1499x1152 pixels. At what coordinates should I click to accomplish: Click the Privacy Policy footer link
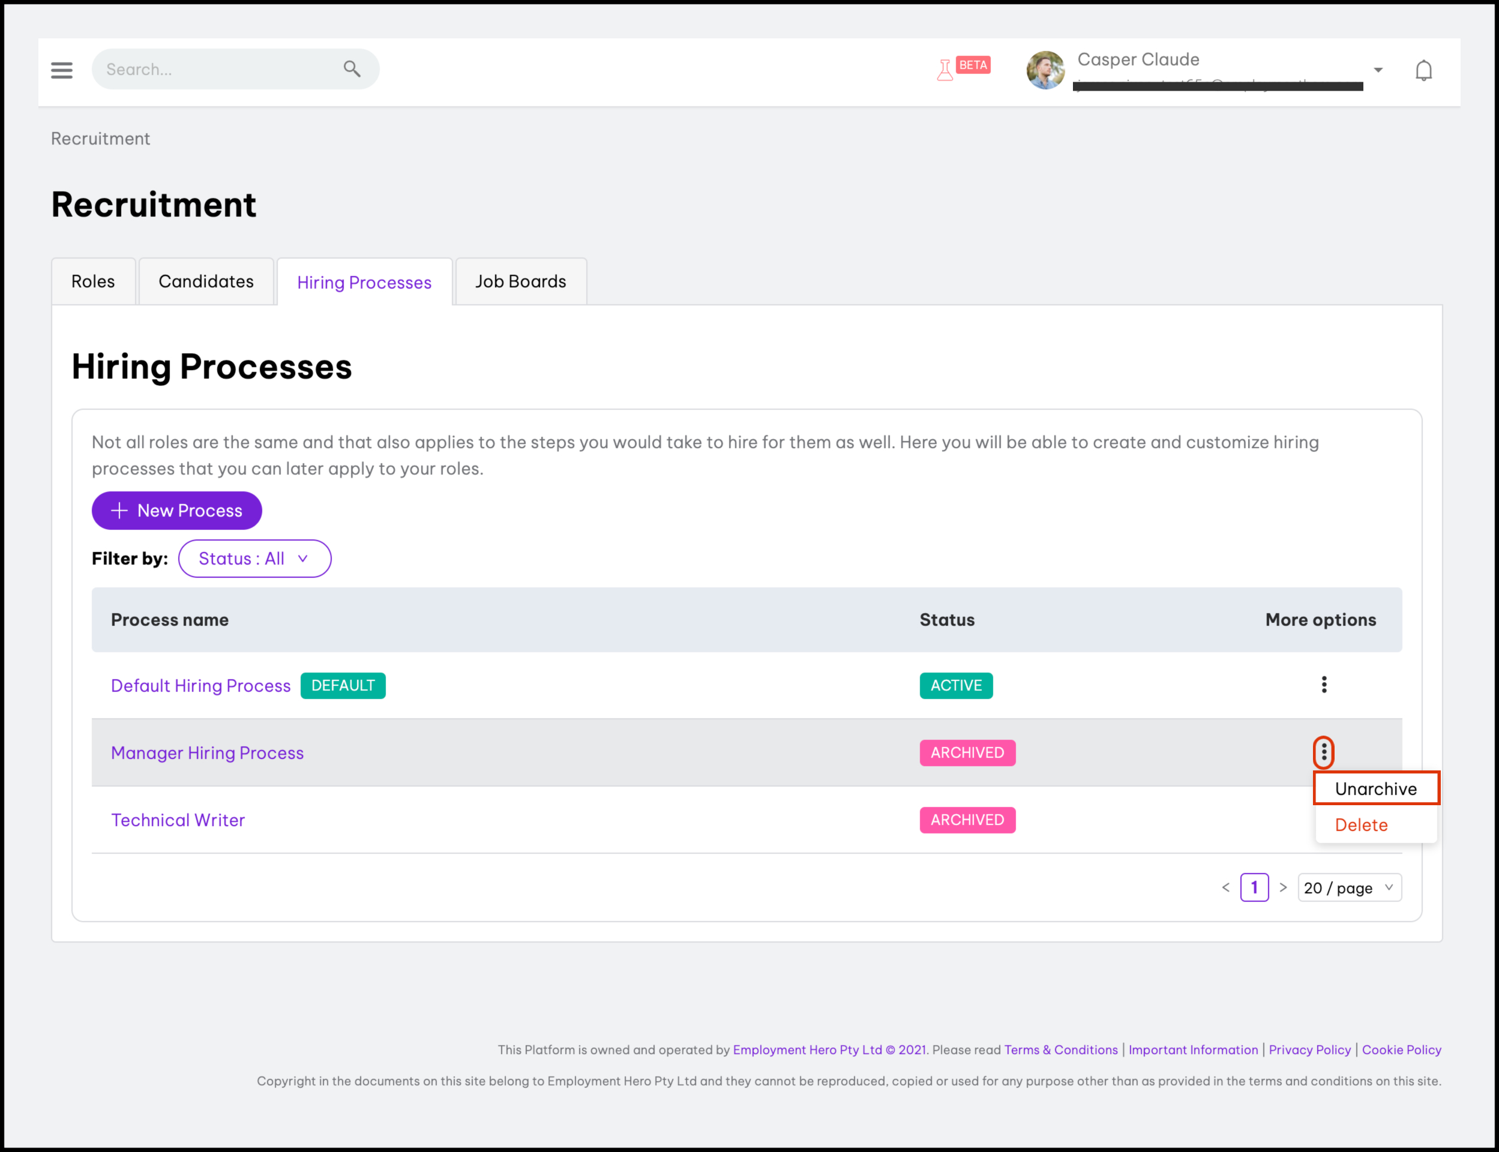pyautogui.click(x=1309, y=1050)
